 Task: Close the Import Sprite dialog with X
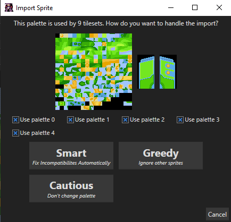pyautogui.click(x=219, y=7)
